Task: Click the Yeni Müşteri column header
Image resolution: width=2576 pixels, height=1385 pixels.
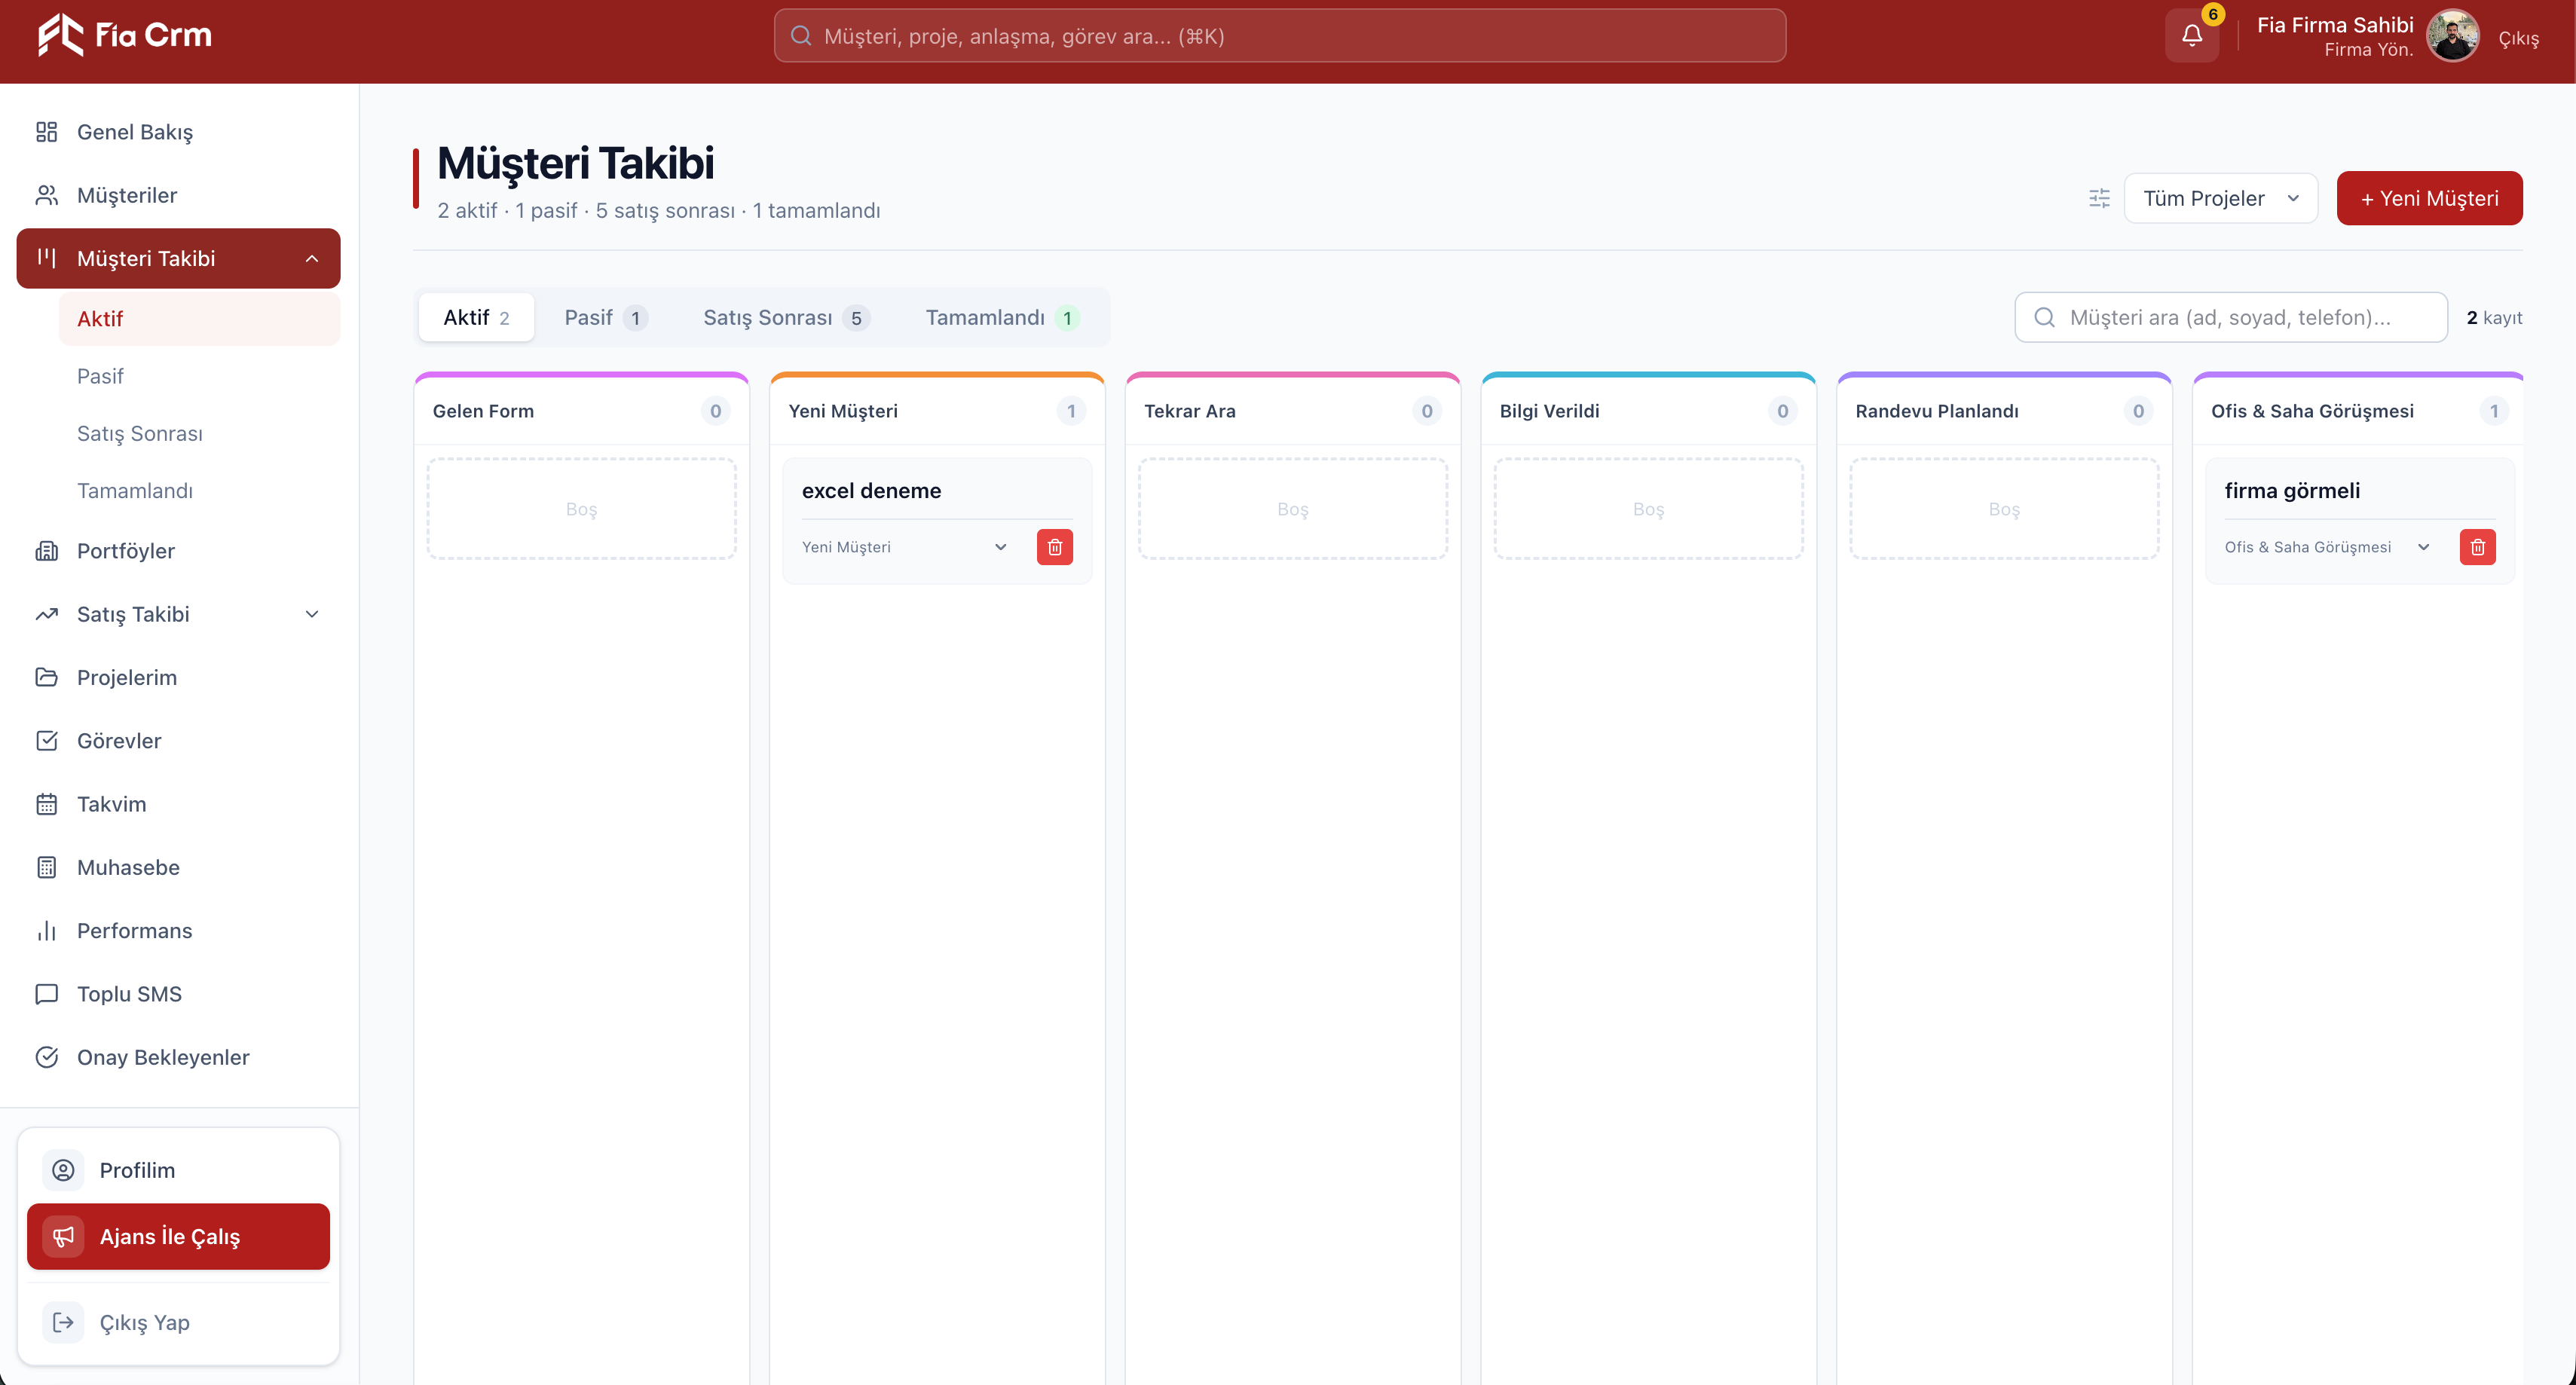Action: pos(937,411)
